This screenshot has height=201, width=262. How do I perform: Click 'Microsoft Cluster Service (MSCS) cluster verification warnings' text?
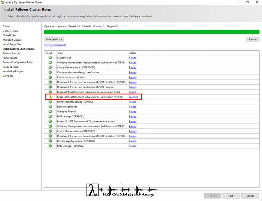[90, 97]
